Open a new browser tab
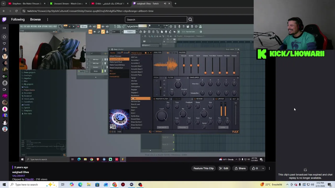Image resolution: width=335 pixels, height=188 pixels. [x=175, y=4]
